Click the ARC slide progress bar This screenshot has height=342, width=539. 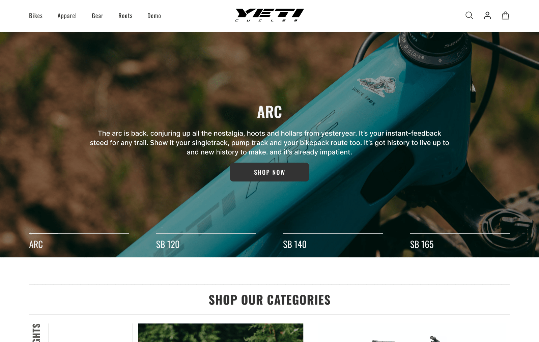(79, 233)
